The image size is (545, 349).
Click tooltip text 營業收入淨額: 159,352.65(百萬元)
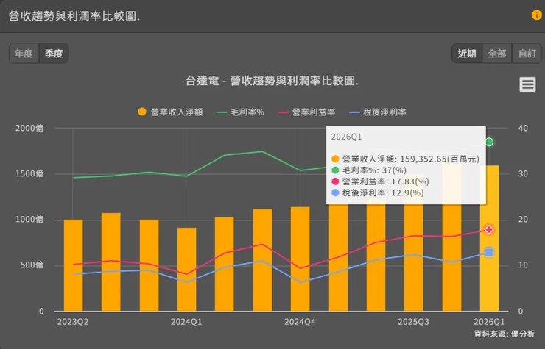pos(411,159)
